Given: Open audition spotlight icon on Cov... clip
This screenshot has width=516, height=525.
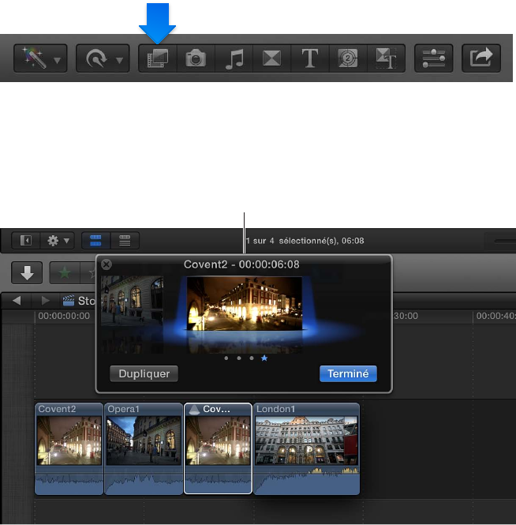Looking at the screenshot, I should point(194,409).
